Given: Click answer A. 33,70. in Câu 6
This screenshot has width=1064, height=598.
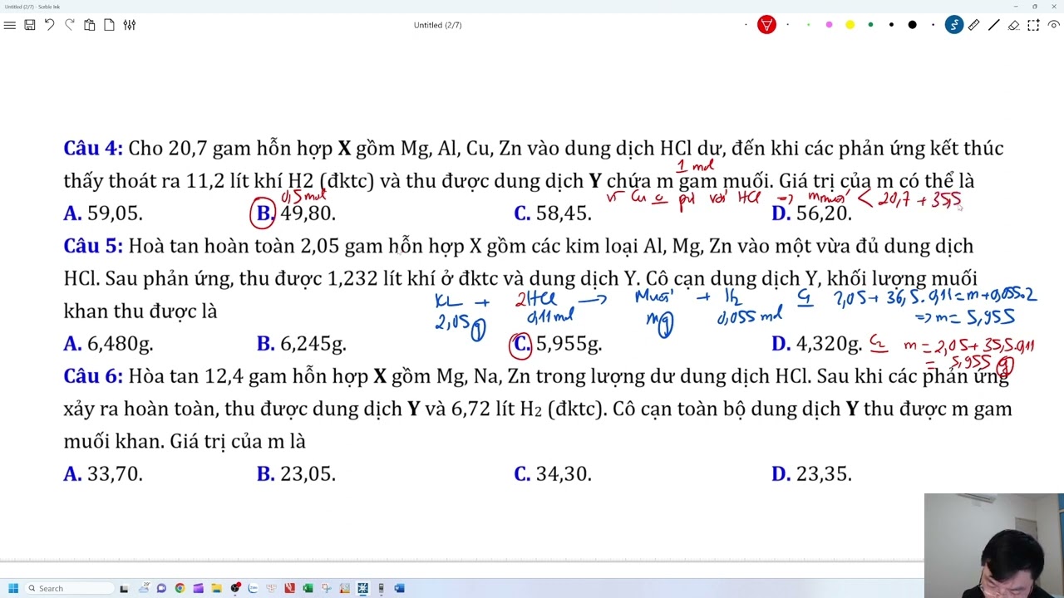Looking at the screenshot, I should (103, 474).
